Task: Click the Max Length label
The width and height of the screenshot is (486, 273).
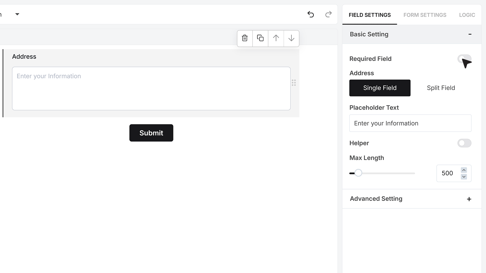Action: [367, 158]
